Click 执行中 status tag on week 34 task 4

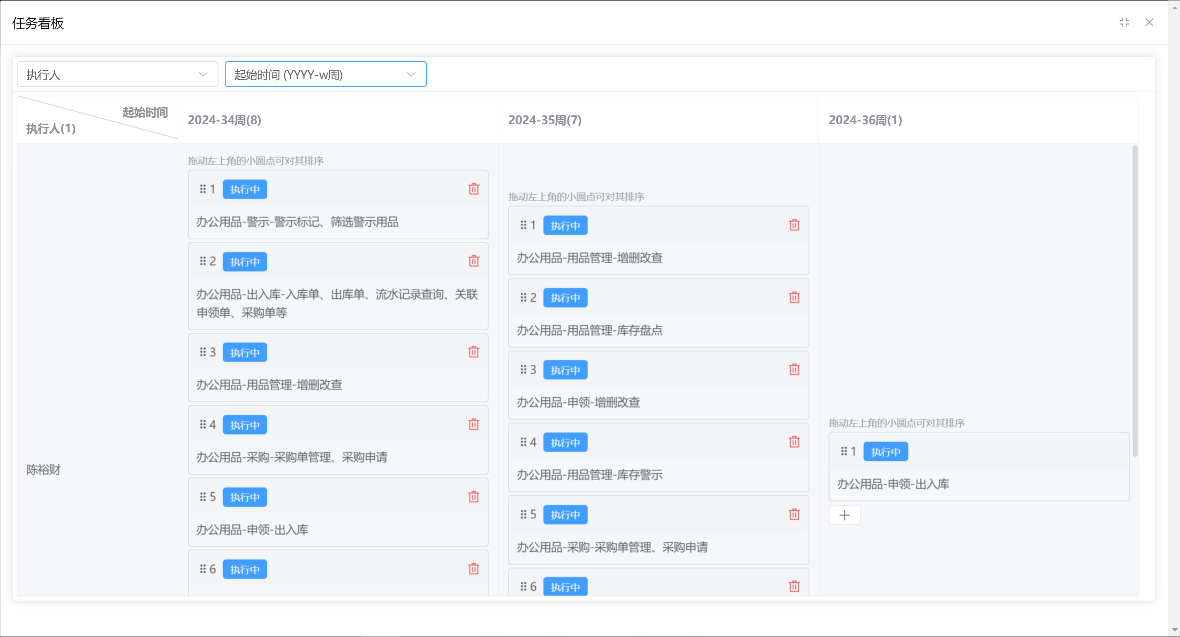click(x=244, y=425)
